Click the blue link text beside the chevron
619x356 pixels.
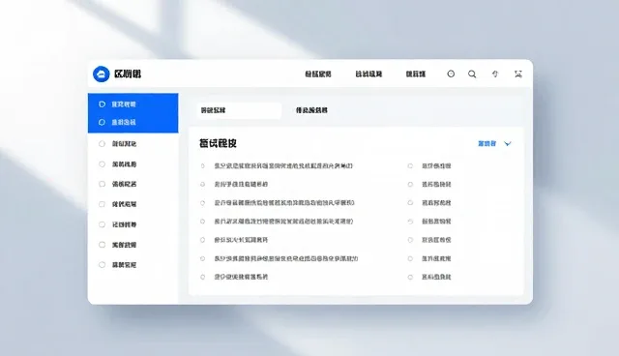[x=487, y=144]
